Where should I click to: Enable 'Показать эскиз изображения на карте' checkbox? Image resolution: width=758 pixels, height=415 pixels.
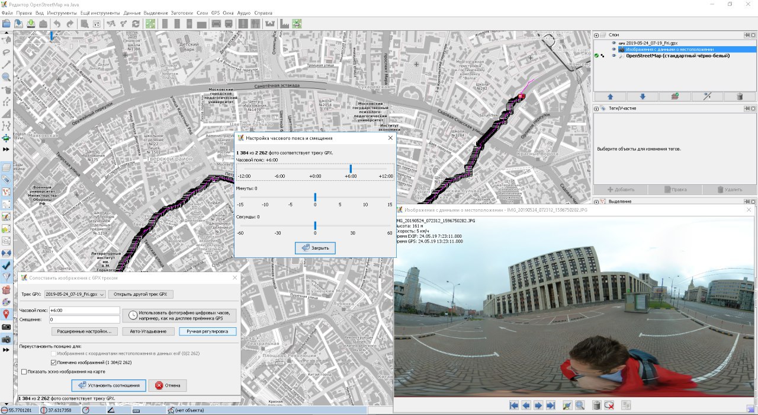[x=24, y=372]
